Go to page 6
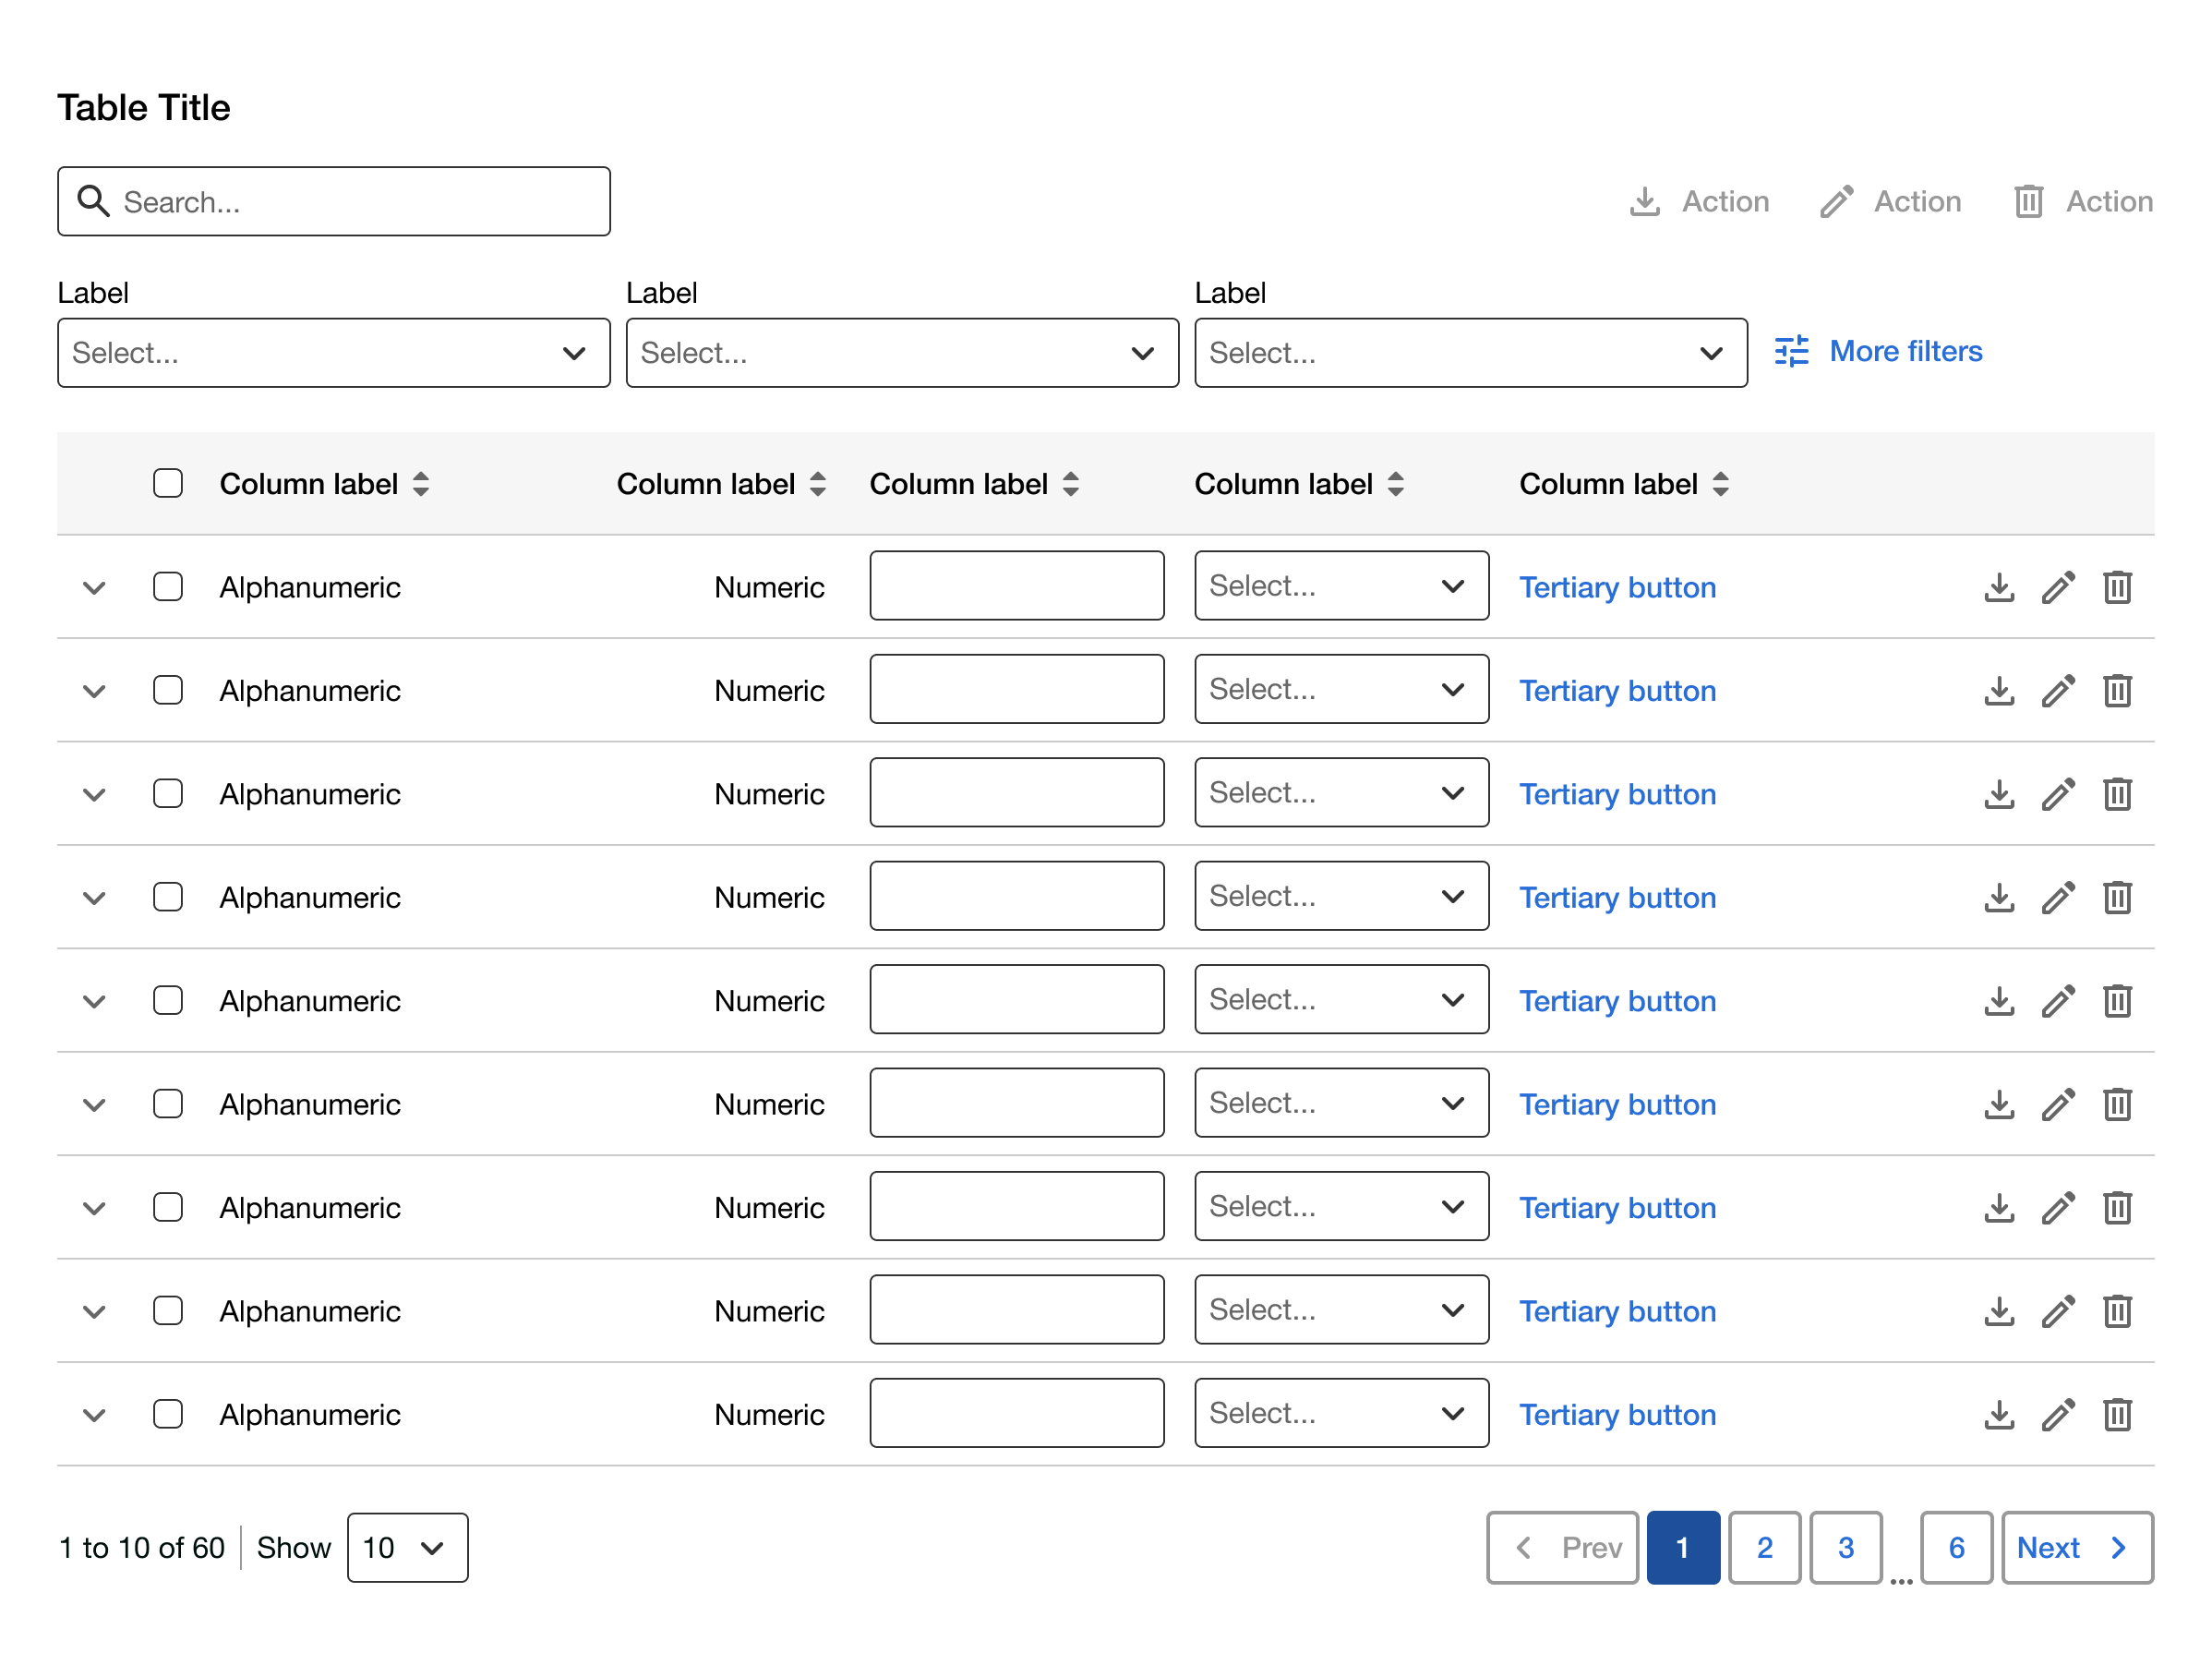This screenshot has width=2212, height=1677. coord(1956,1548)
